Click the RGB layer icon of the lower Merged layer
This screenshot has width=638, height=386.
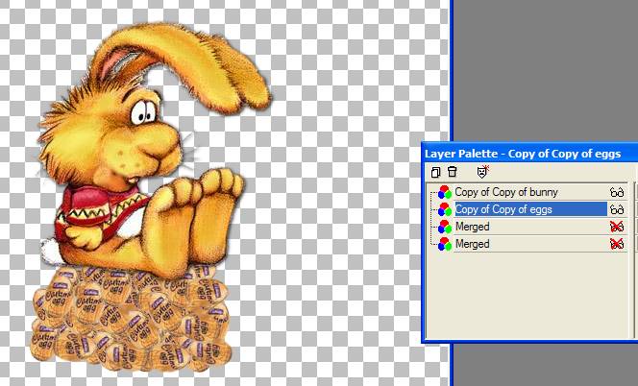[x=444, y=244]
